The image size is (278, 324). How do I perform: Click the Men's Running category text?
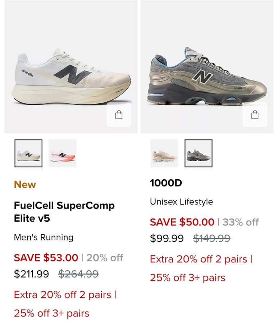(x=44, y=238)
